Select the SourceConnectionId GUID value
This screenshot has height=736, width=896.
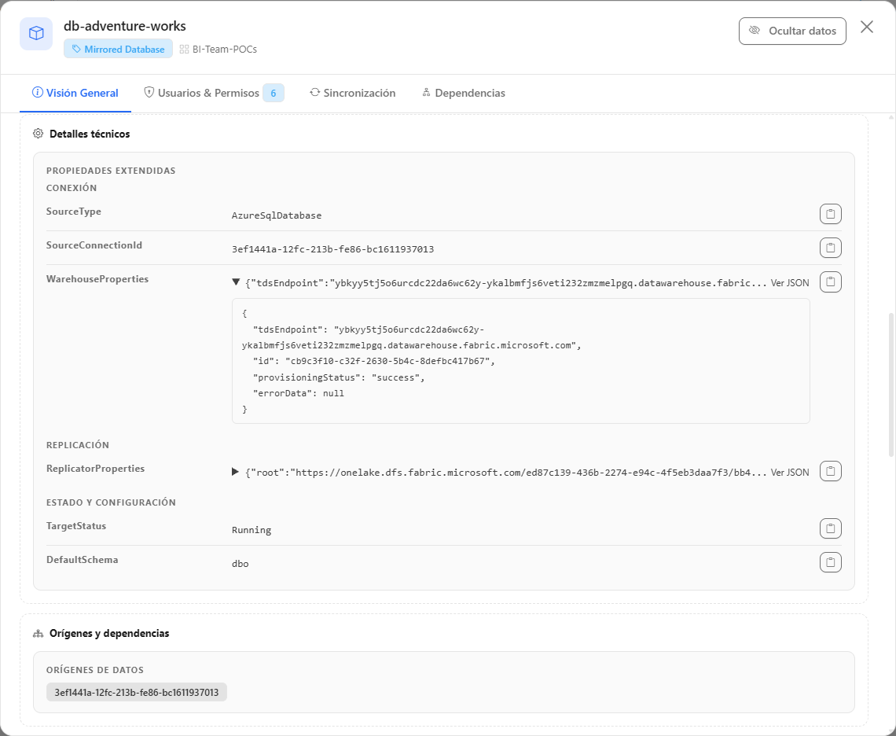332,249
